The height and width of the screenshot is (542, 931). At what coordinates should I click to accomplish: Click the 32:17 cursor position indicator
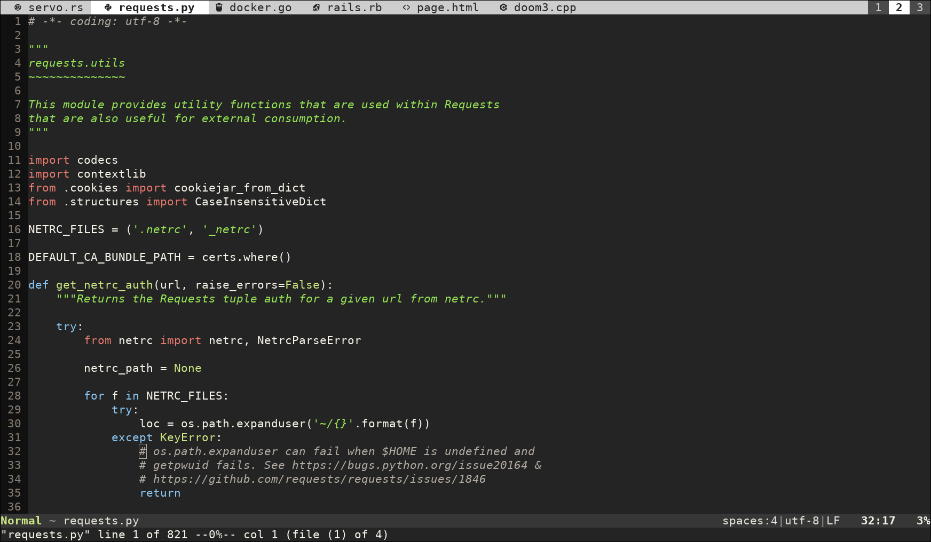click(878, 521)
